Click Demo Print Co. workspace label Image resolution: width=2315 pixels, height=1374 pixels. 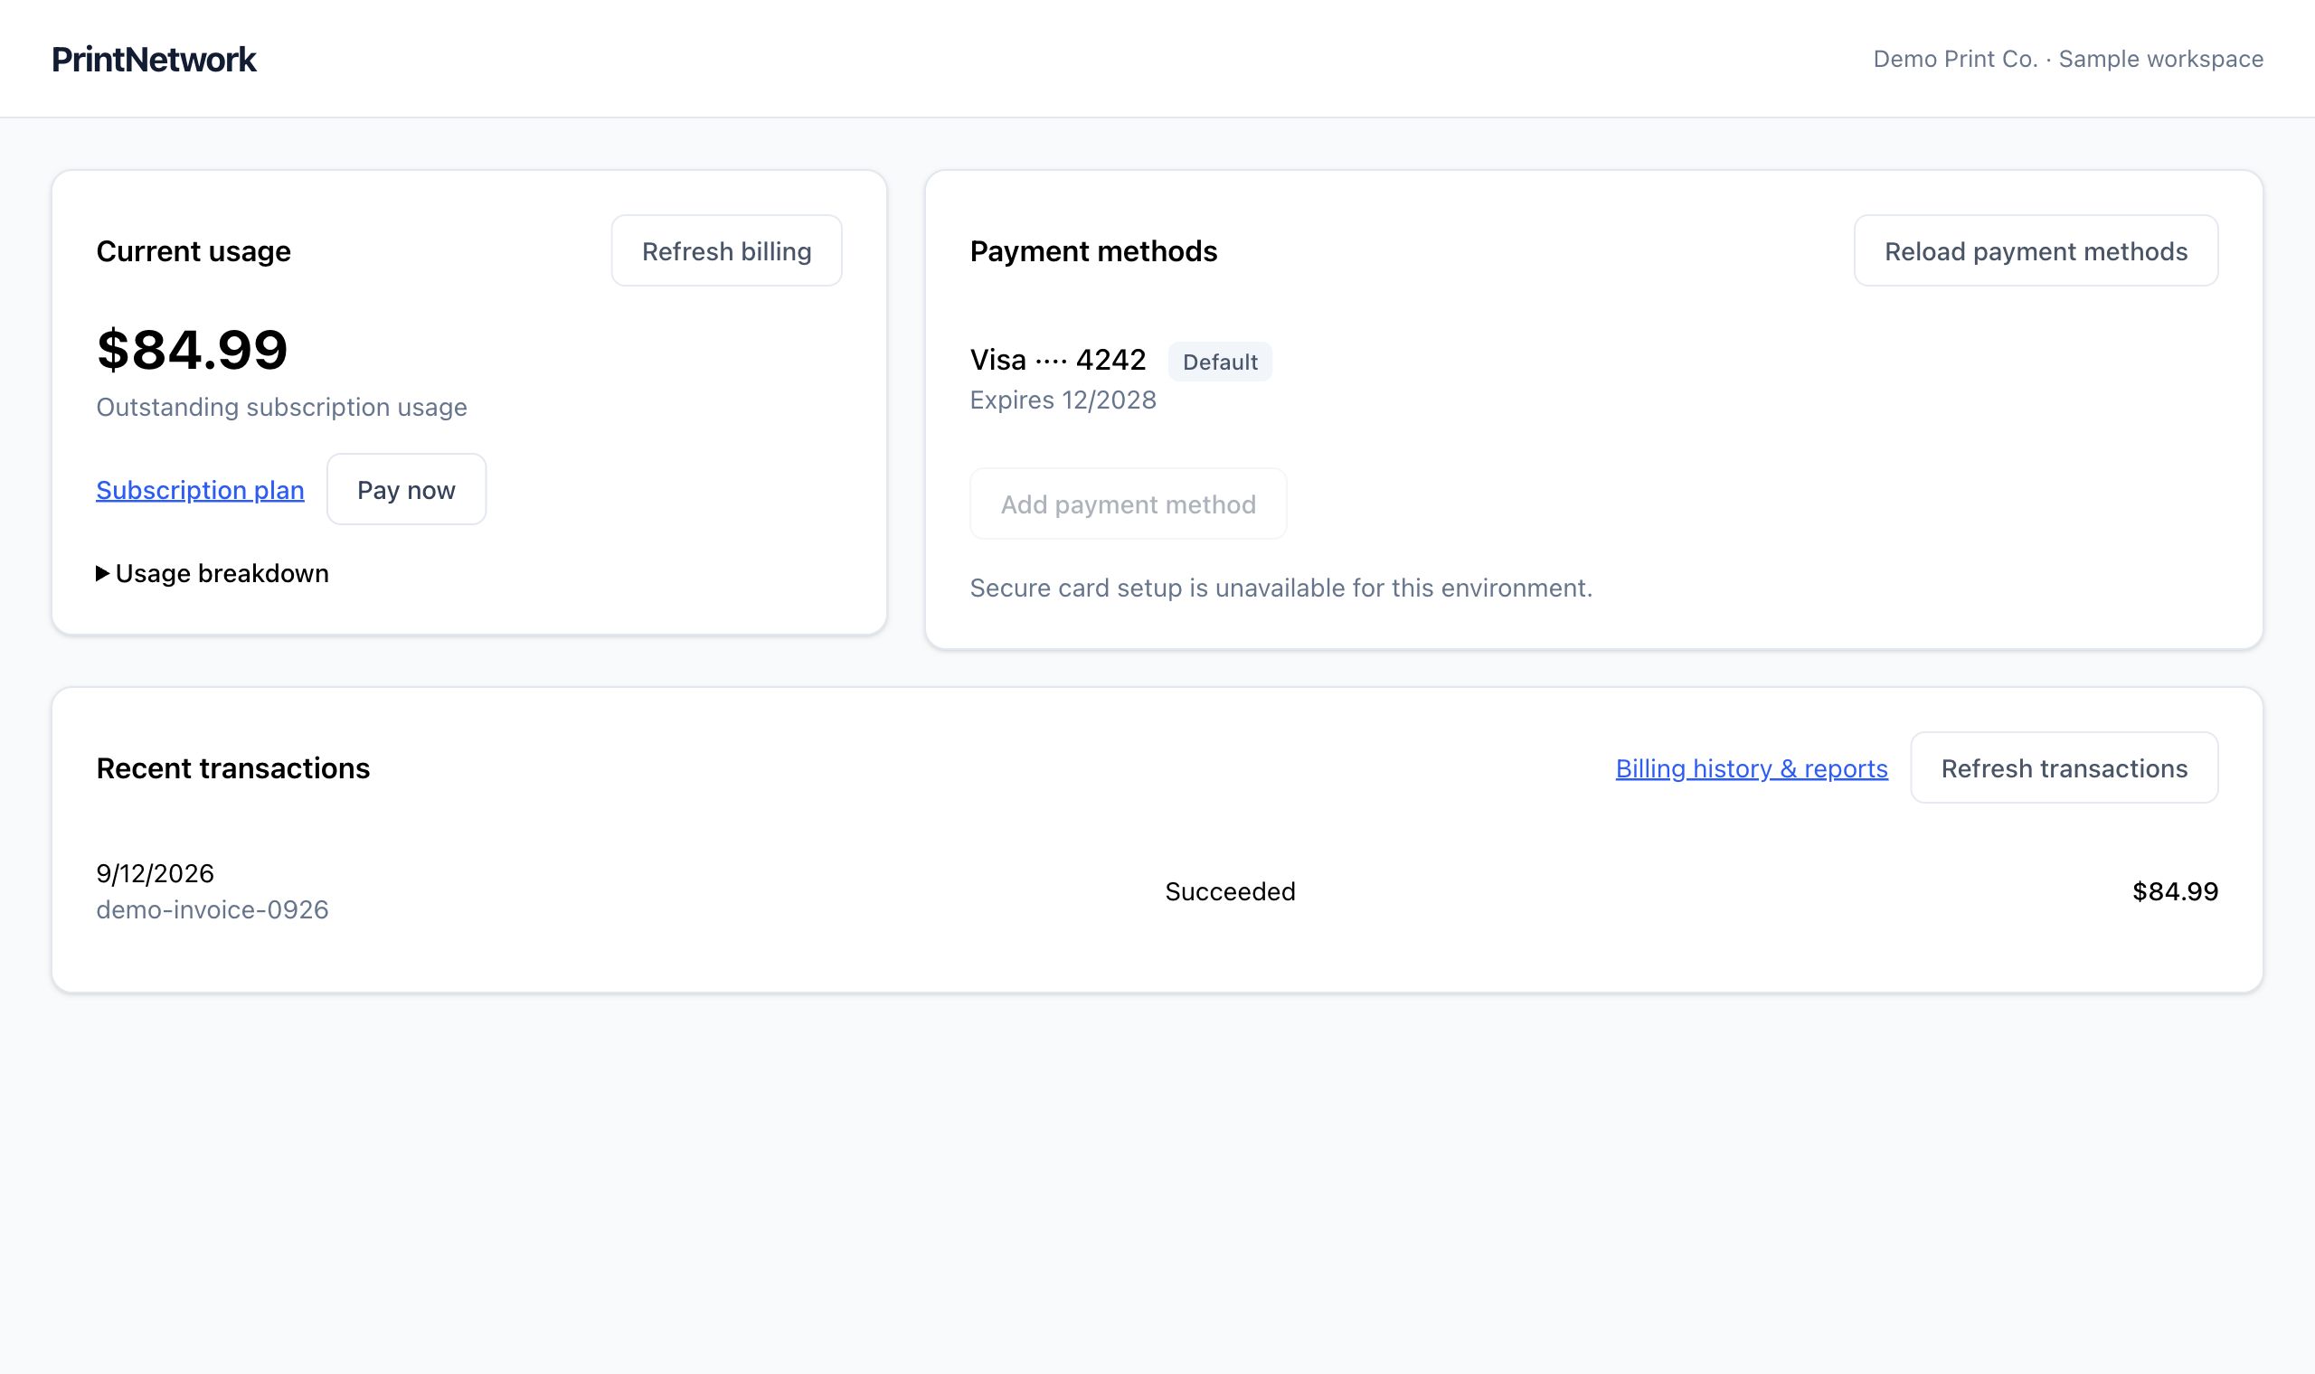[x=2068, y=60]
